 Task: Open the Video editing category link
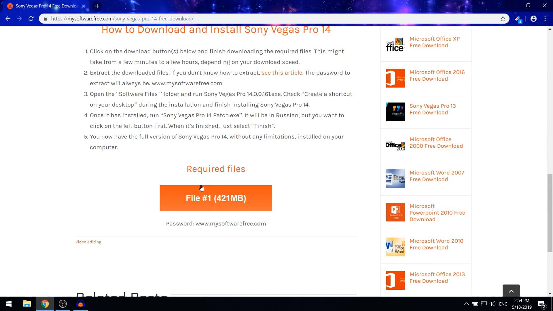coord(88,242)
